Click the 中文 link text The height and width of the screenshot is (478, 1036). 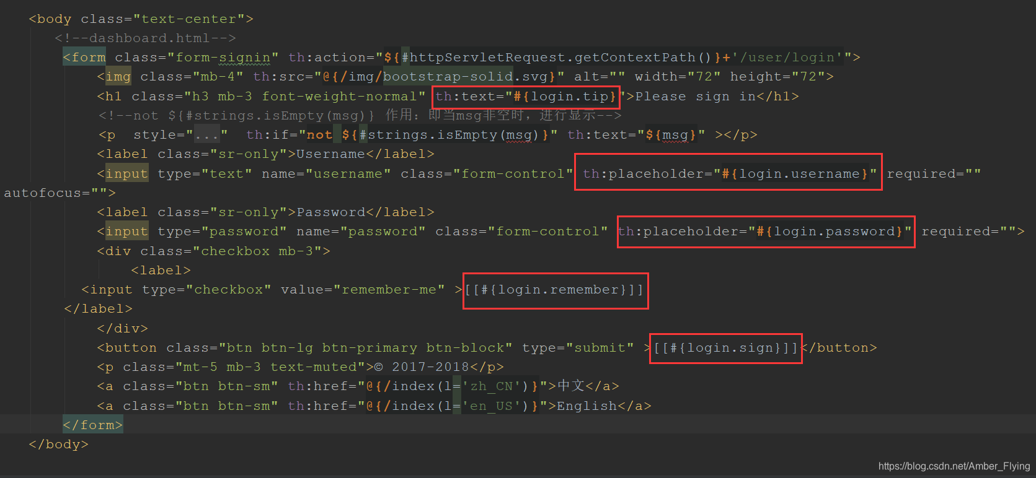coord(571,386)
